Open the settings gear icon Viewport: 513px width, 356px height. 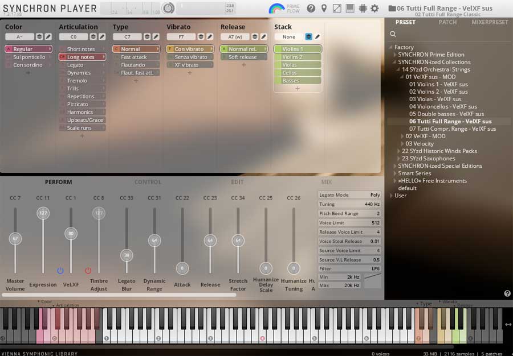[x=374, y=8]
